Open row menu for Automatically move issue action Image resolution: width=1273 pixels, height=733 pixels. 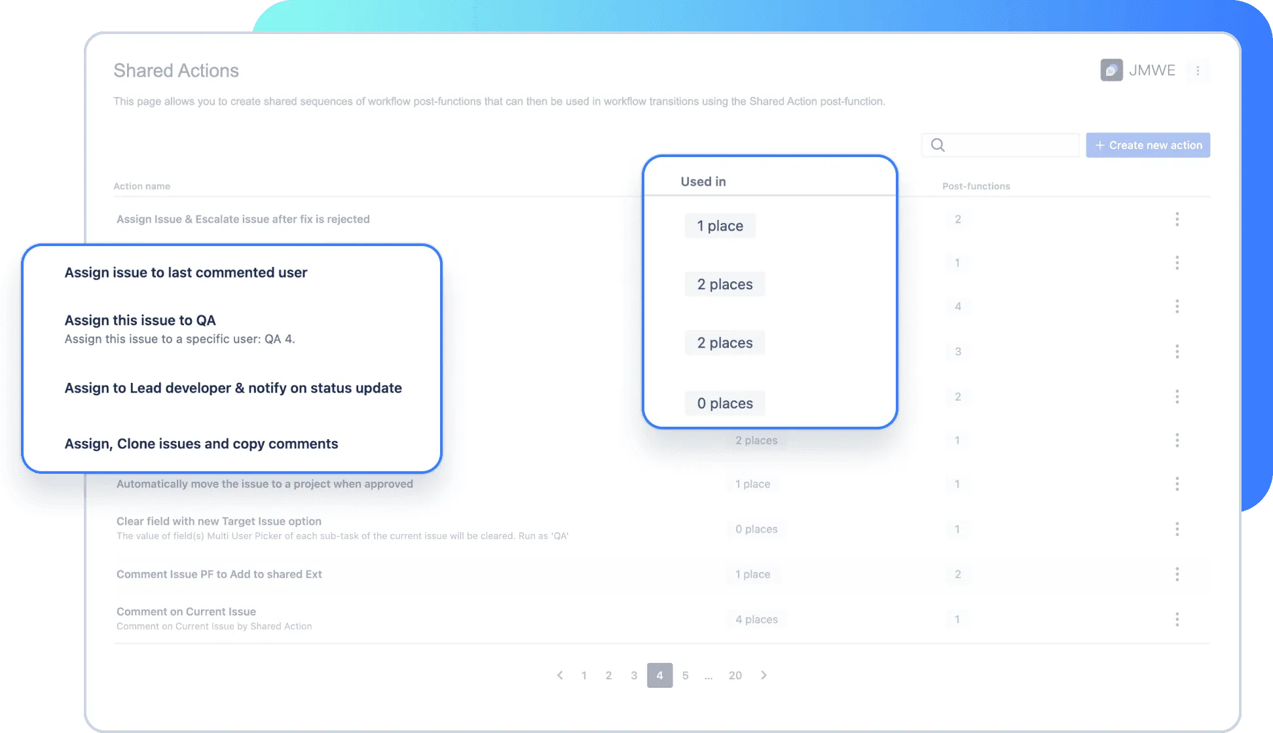point(1177,484)
